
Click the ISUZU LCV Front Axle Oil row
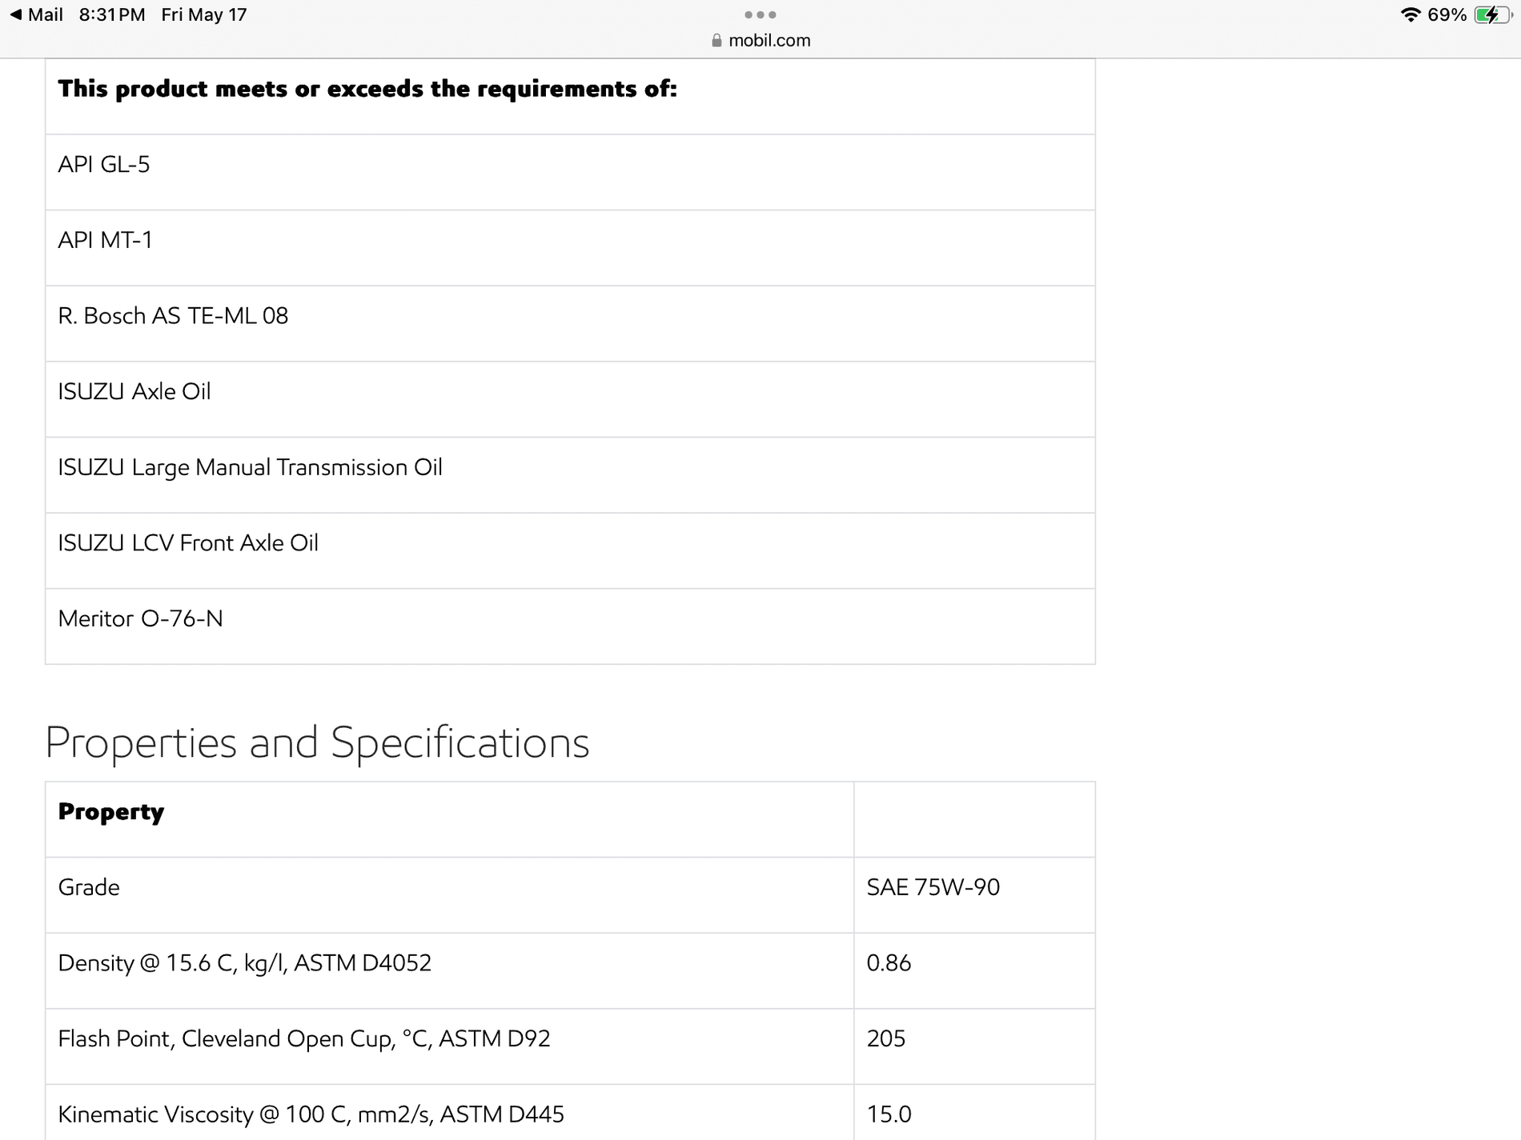point(570,550)
